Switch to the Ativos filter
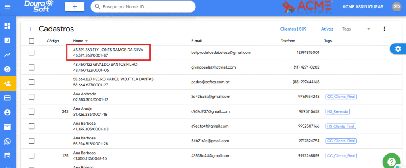Image resolution: width=406 pixels, height=168 pixels. (x=327, y=29)
